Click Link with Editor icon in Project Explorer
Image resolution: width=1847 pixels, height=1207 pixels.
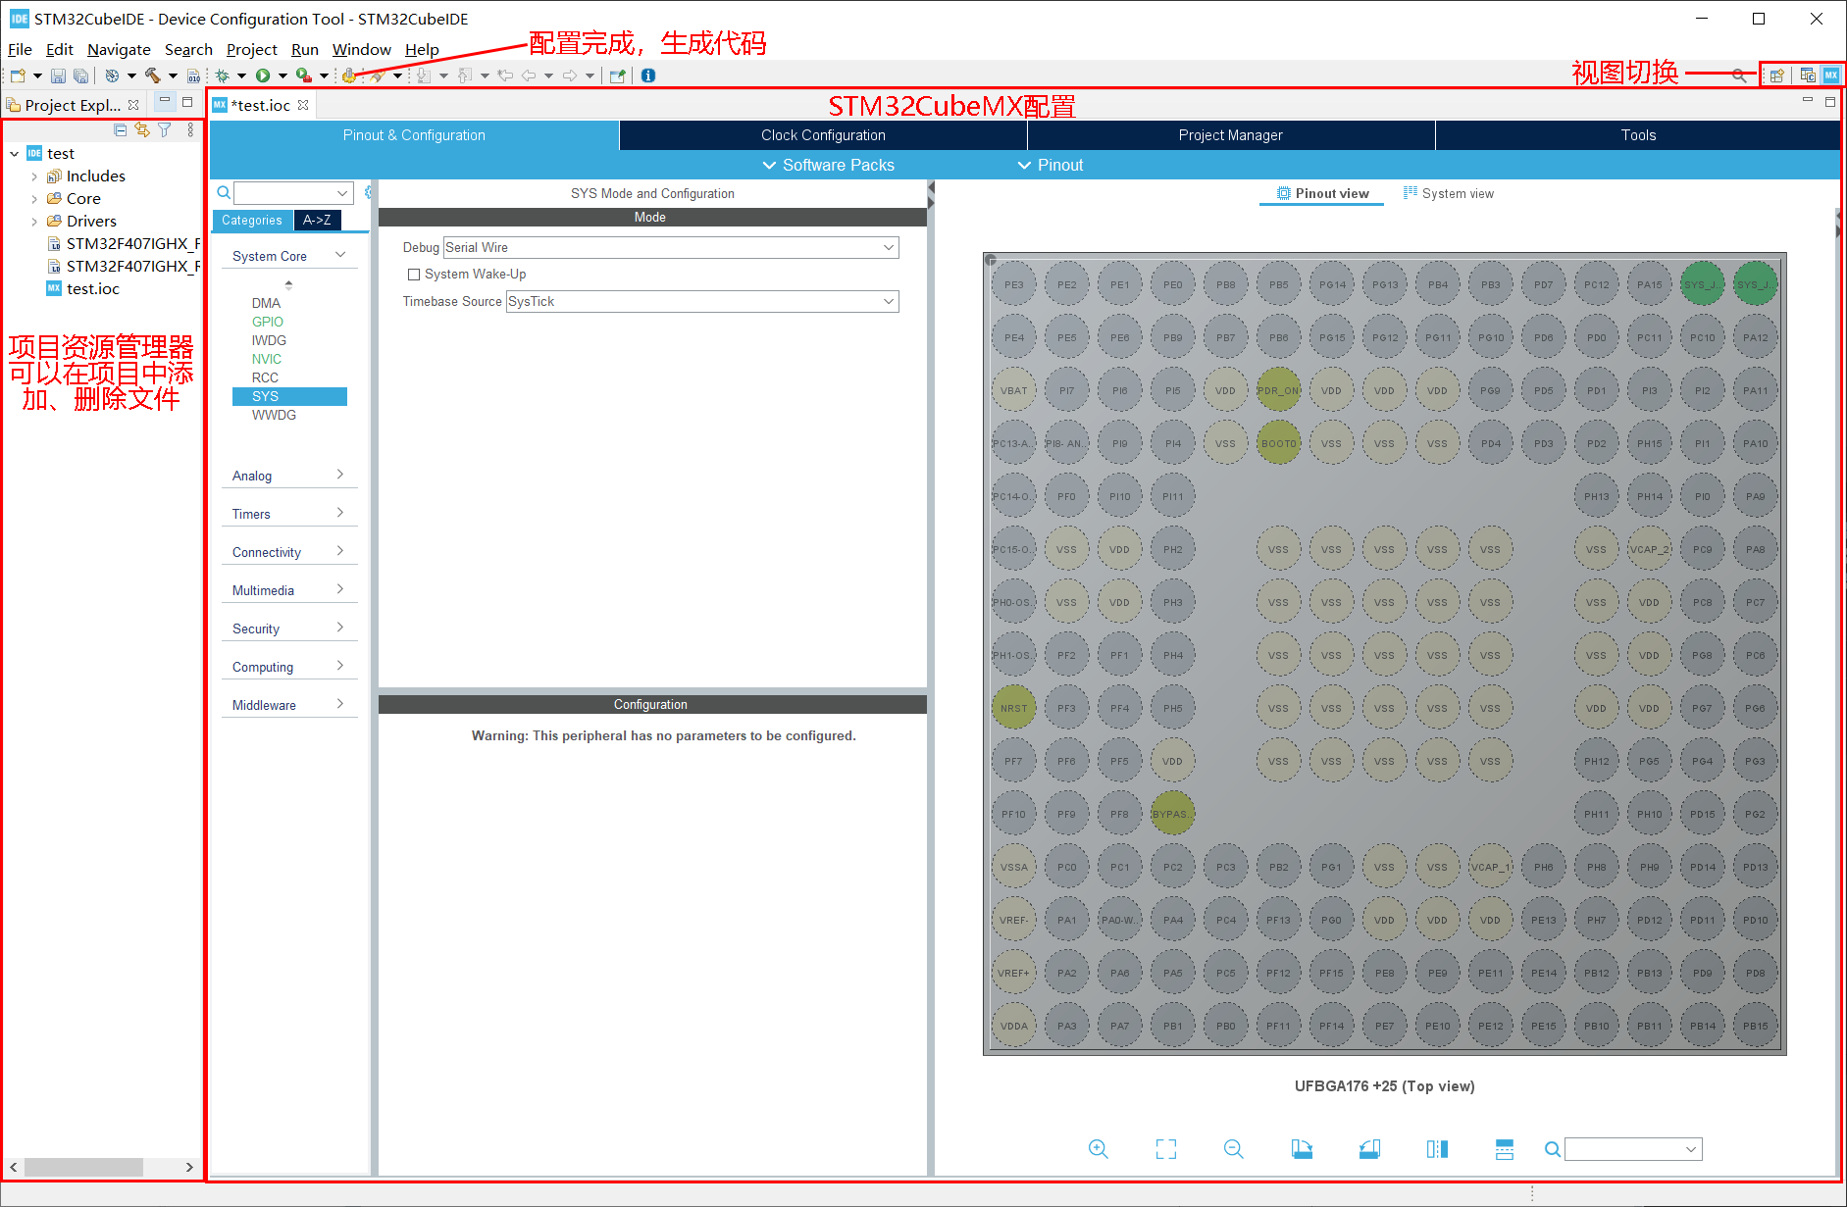tap(142, 129)
